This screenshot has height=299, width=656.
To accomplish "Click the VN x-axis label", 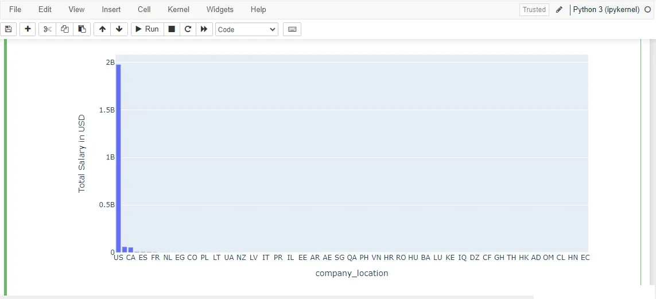I will [x=376, y=258].
